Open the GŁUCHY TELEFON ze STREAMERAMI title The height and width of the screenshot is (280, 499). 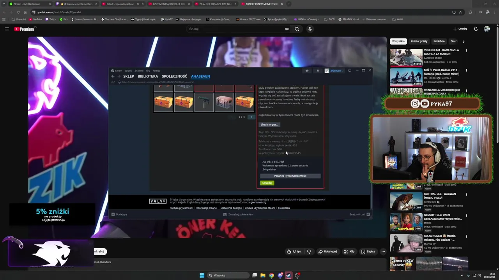(x=443, y=217)
